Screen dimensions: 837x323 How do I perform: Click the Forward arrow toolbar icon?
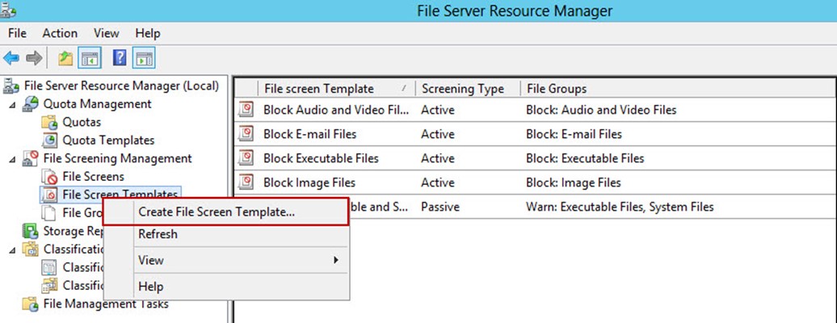tap(34, 58)
